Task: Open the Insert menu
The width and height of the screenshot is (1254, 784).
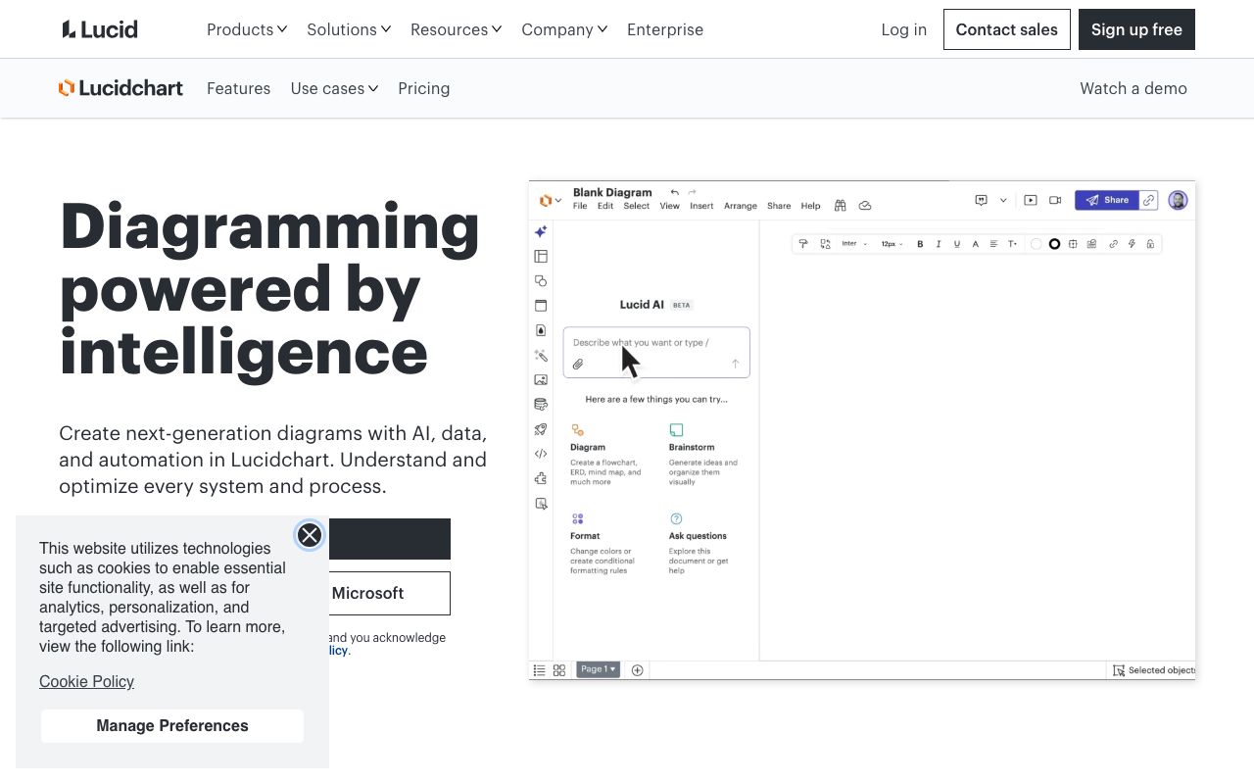Action: tap(701, 206)
